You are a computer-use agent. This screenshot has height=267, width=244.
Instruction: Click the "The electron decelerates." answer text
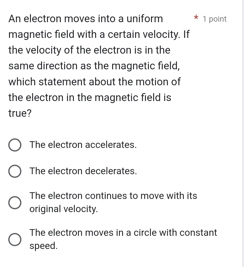(x=83, y=171)
